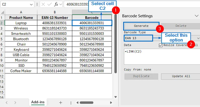Select the Laptop cell
Viewport: 200px width, 107px height.
point(21,23)
